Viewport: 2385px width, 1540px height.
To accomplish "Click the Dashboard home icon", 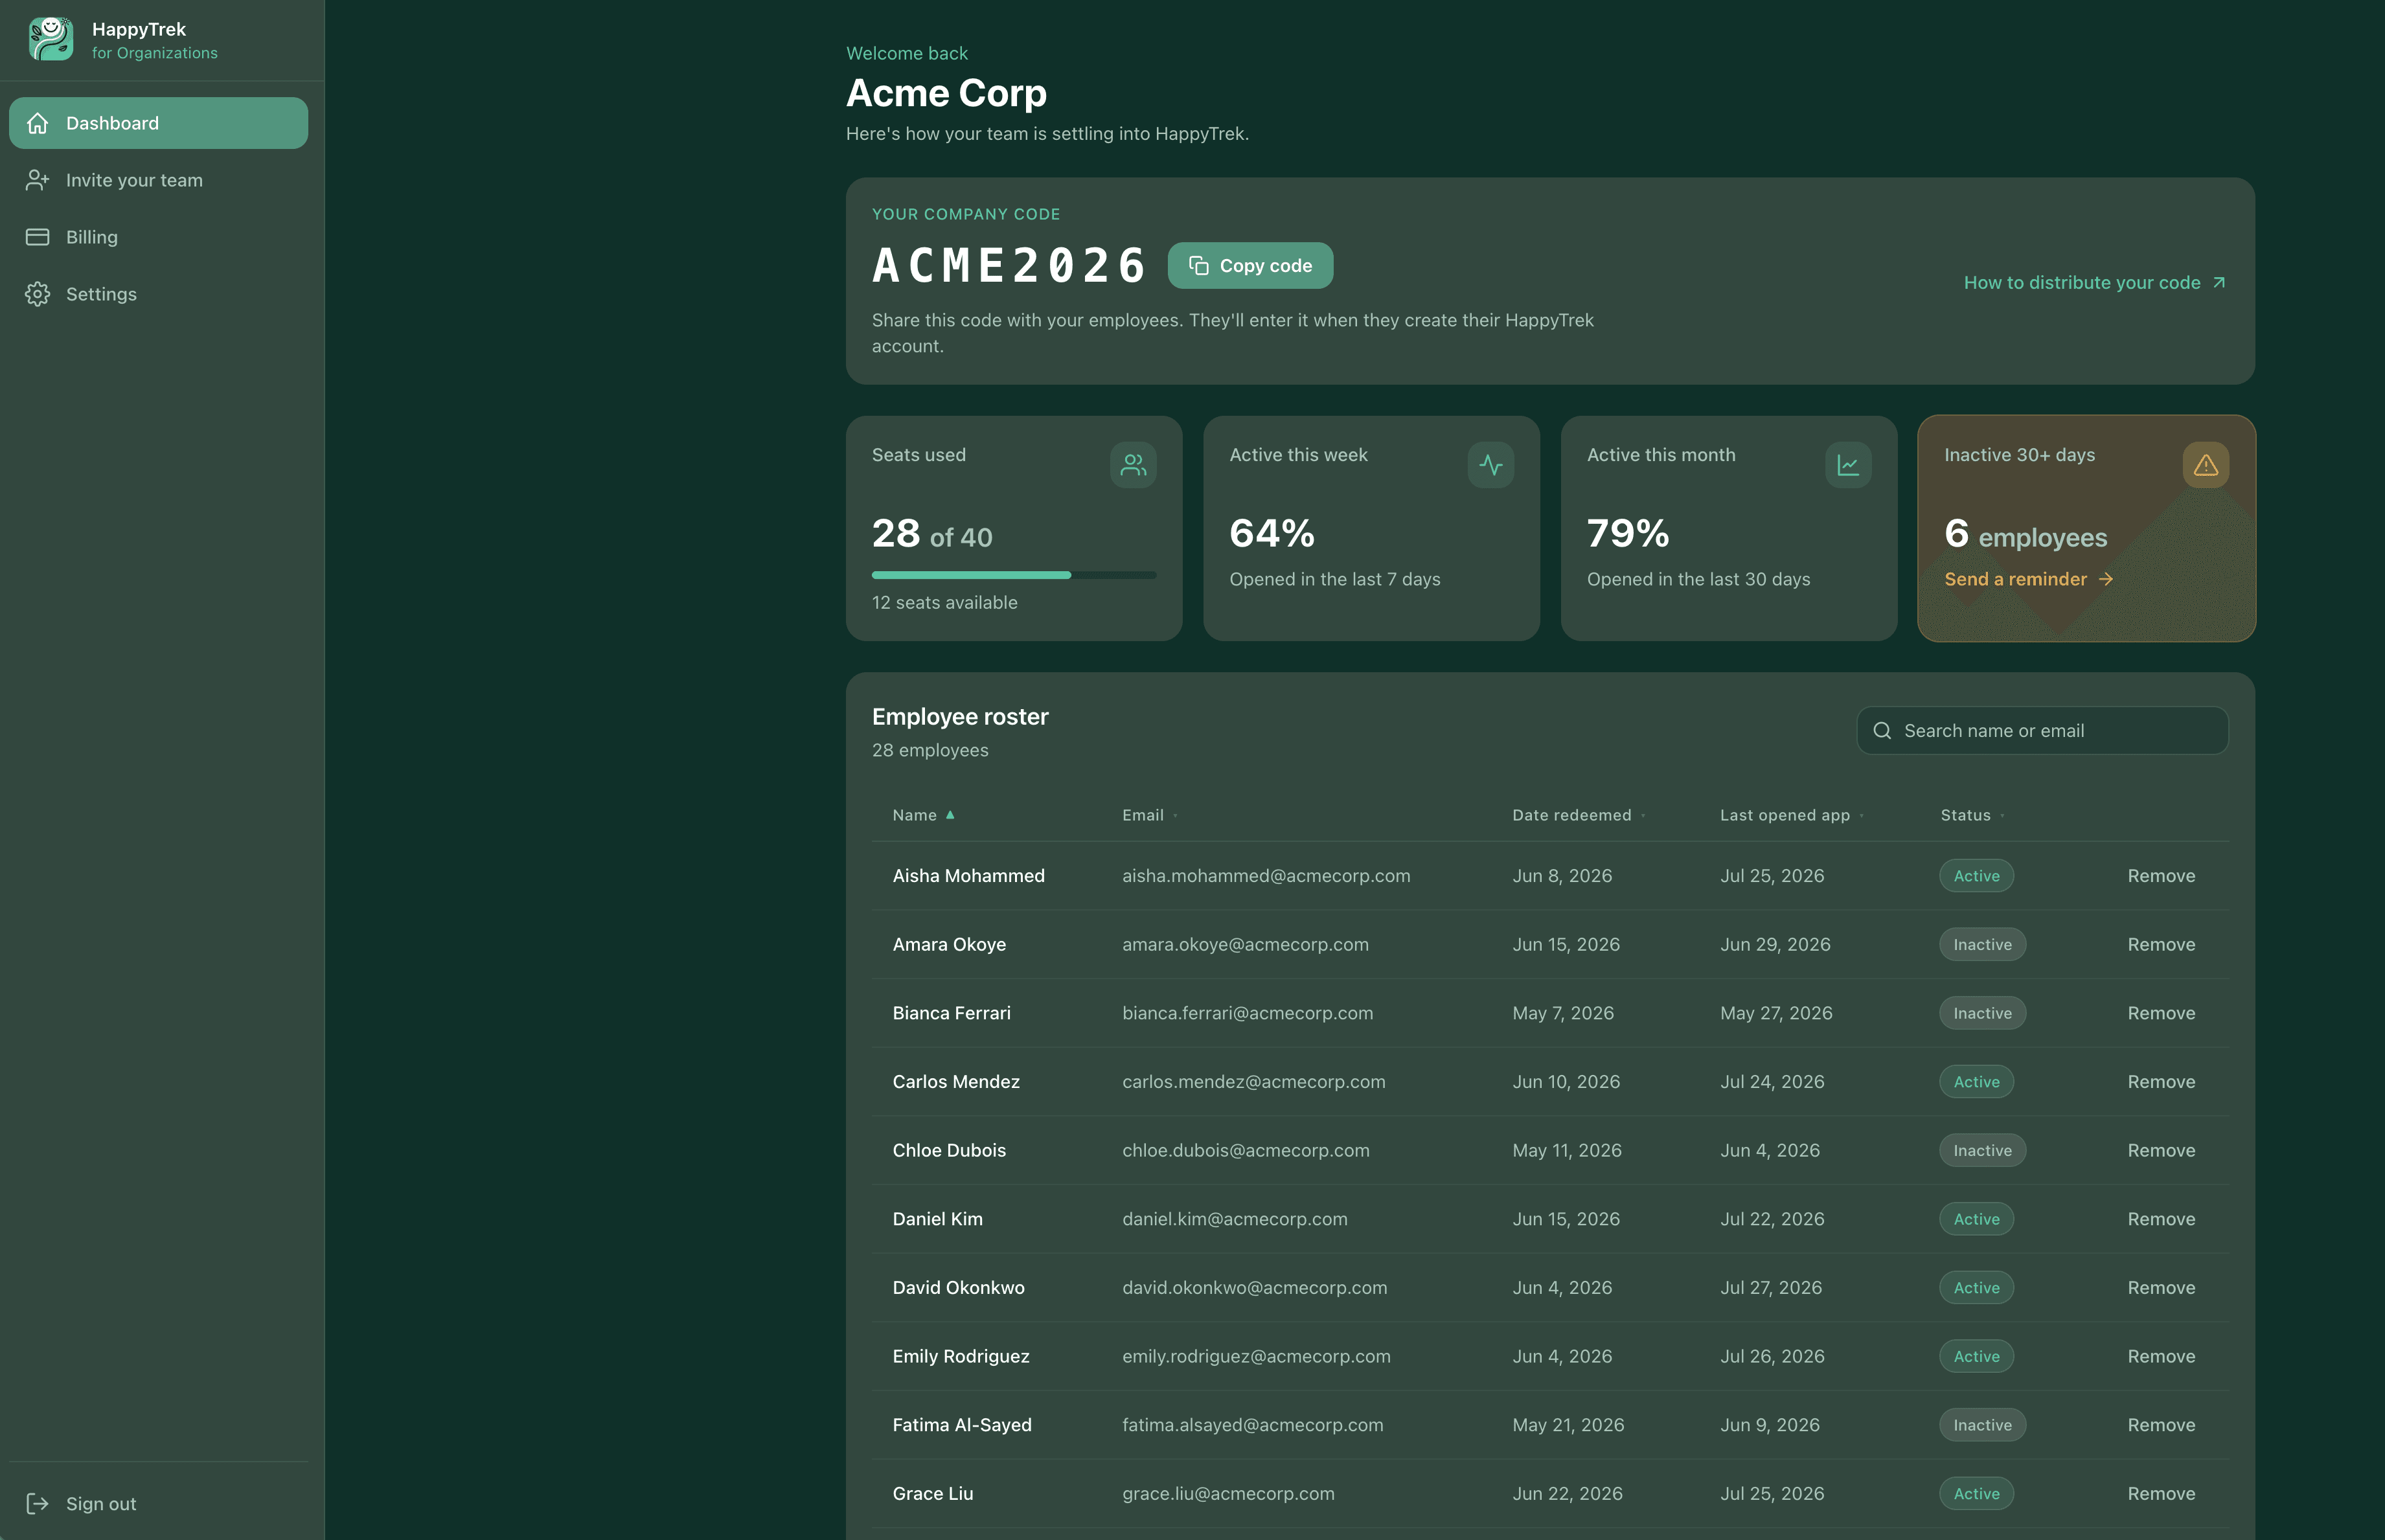I will coord(38,123).
